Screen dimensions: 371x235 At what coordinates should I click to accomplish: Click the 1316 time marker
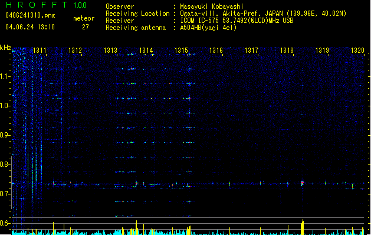pos(216,51)
